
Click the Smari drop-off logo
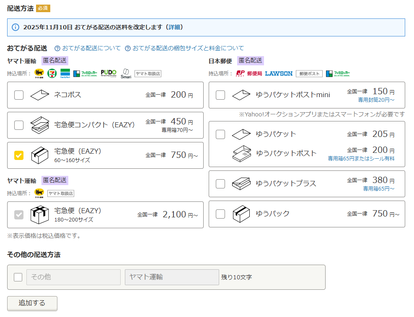tap(126, 74)
